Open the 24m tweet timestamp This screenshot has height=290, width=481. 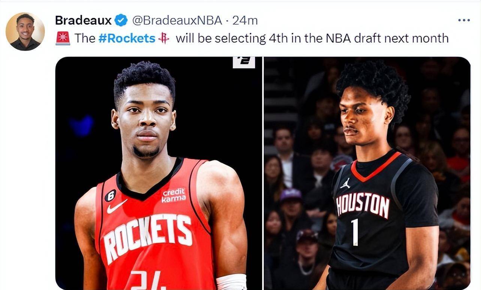click(245, 20)
